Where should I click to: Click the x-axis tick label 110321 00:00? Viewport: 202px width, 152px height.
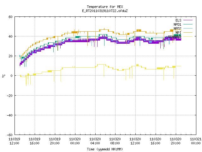(196, 141)
